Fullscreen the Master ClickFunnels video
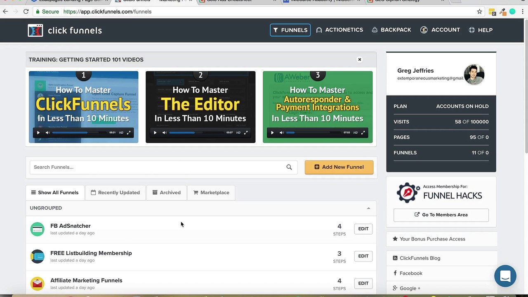 tap(129, 132)
